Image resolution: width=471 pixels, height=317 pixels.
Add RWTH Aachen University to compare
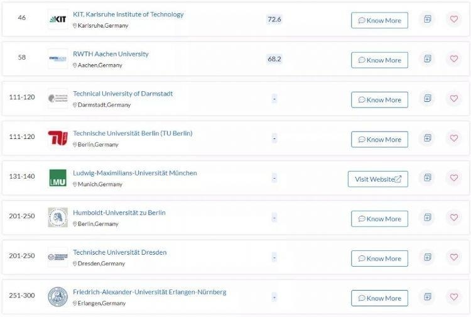[x=427, y=59]
